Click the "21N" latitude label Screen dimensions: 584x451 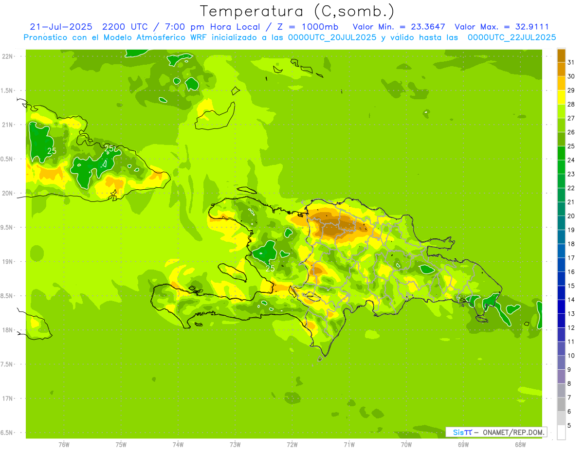pyautogui.click(x=7, y=125)
